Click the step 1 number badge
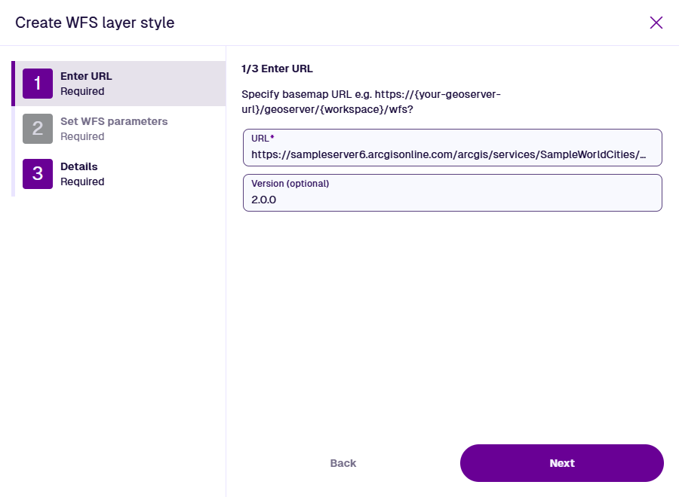This screenshot has height=497, width=679. [x=38, y=84]
